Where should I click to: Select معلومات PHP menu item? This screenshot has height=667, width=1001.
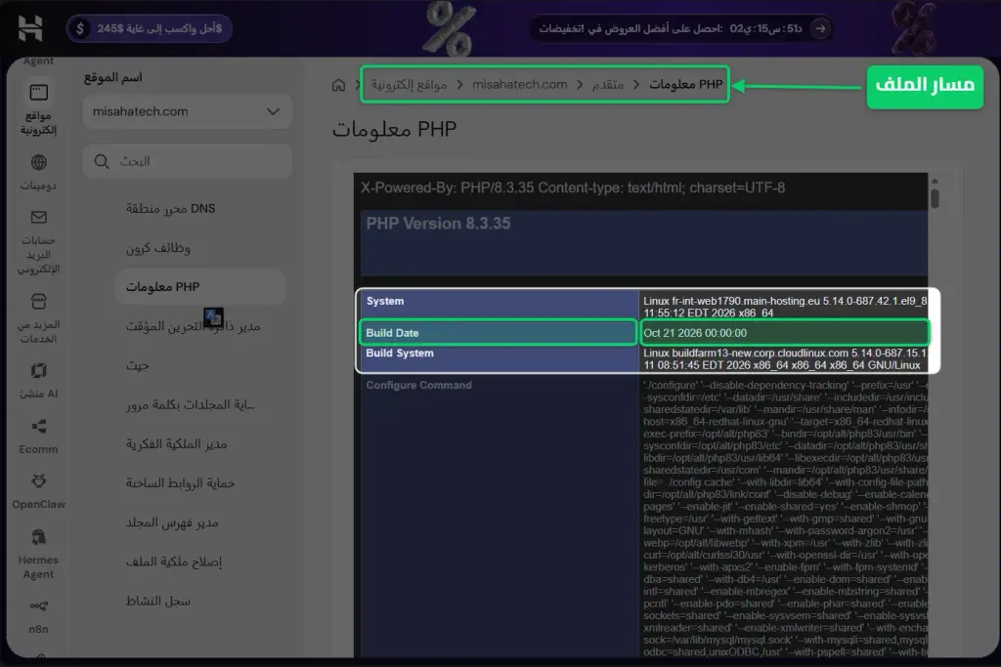199,287
